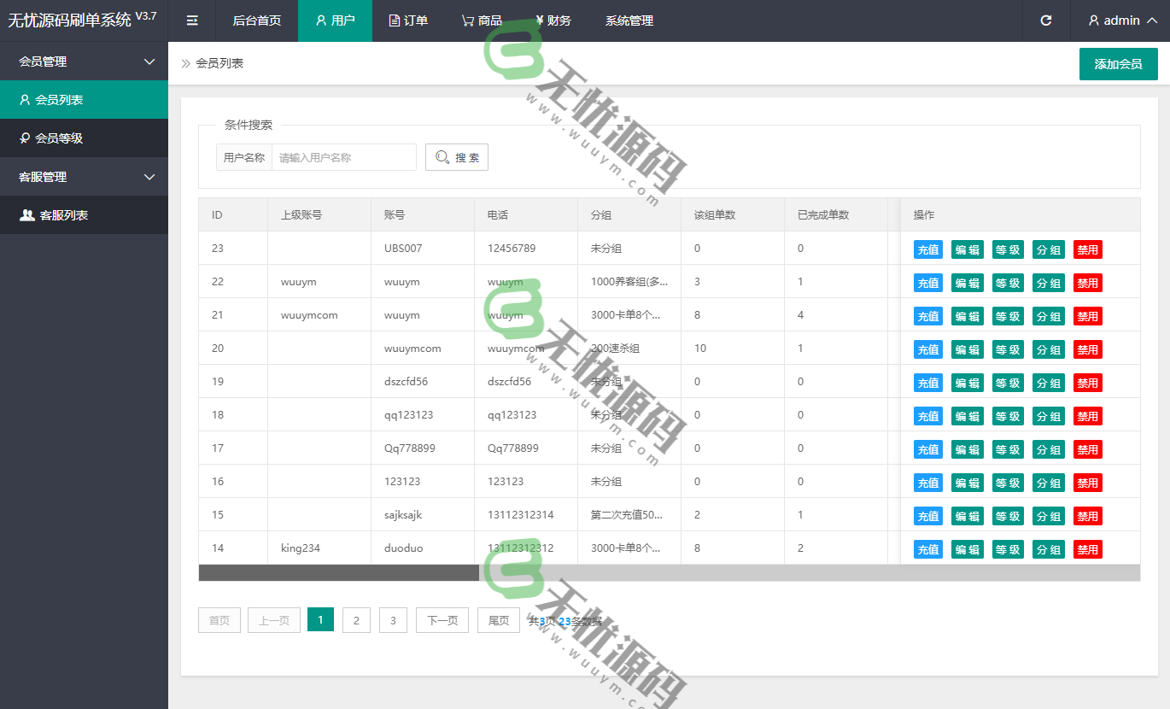1170x709 pixels.
Task: Click the refresh icon in header
Action: coord(1045,21)
